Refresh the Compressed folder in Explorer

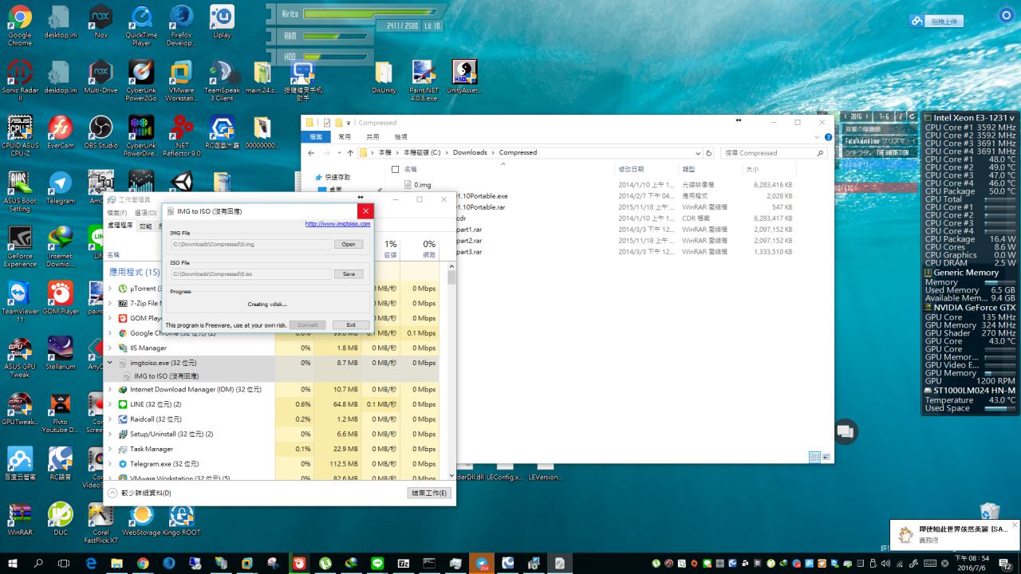click(x=708, y=153)
